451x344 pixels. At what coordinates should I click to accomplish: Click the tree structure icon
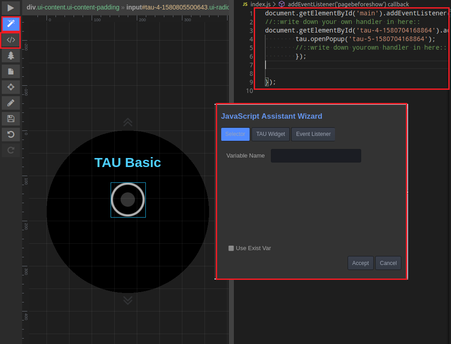[11, 56]
